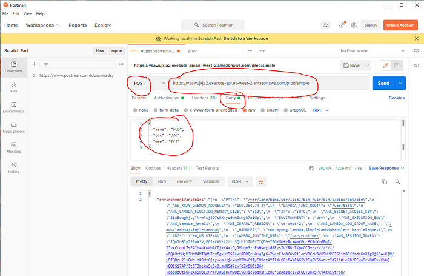Click the pencil build mode icon
The width and height of the screenshot is (424, 276).
[386, 66]
